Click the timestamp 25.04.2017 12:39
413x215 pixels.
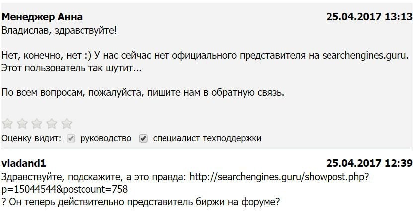tap(369, 163)
